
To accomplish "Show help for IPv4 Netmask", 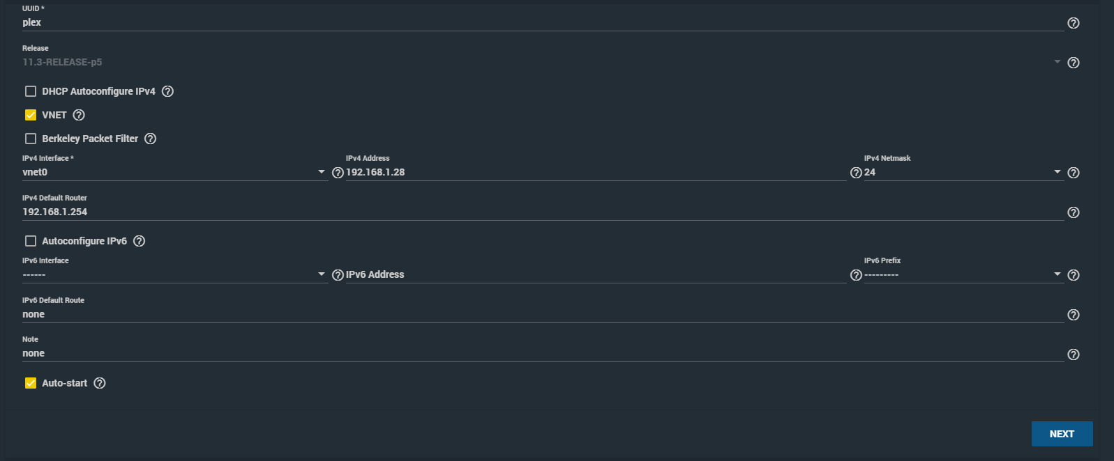I will (x=1074, y=173).
